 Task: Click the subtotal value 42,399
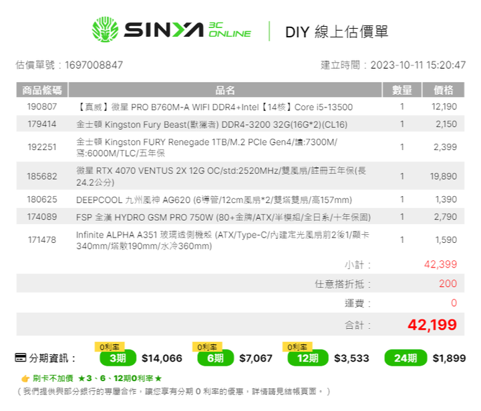tap(440, 264)
